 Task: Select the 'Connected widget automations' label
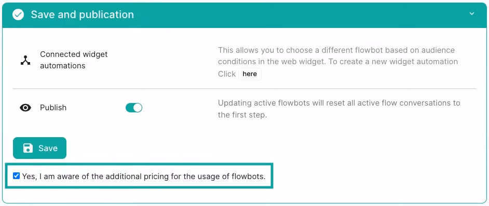click(x=74, y=60)
